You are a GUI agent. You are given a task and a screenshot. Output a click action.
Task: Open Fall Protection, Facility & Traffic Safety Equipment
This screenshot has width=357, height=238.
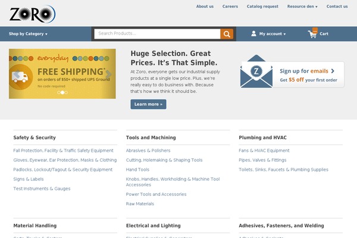[x=63, y=151]
